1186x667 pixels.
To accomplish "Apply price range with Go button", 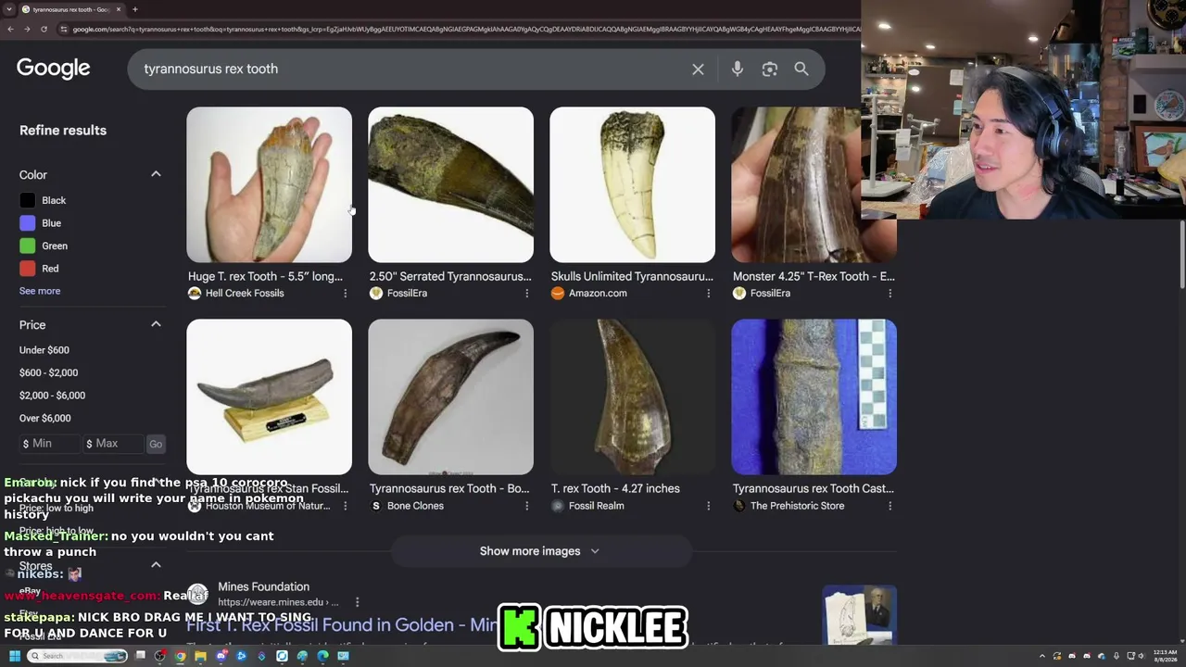I will pos(156,444).
